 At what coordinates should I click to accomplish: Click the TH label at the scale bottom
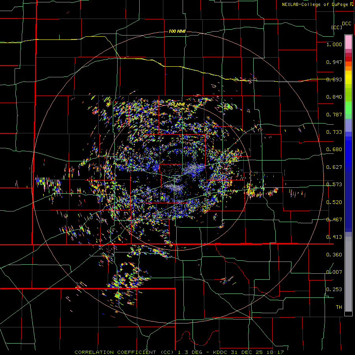[339, 307]
